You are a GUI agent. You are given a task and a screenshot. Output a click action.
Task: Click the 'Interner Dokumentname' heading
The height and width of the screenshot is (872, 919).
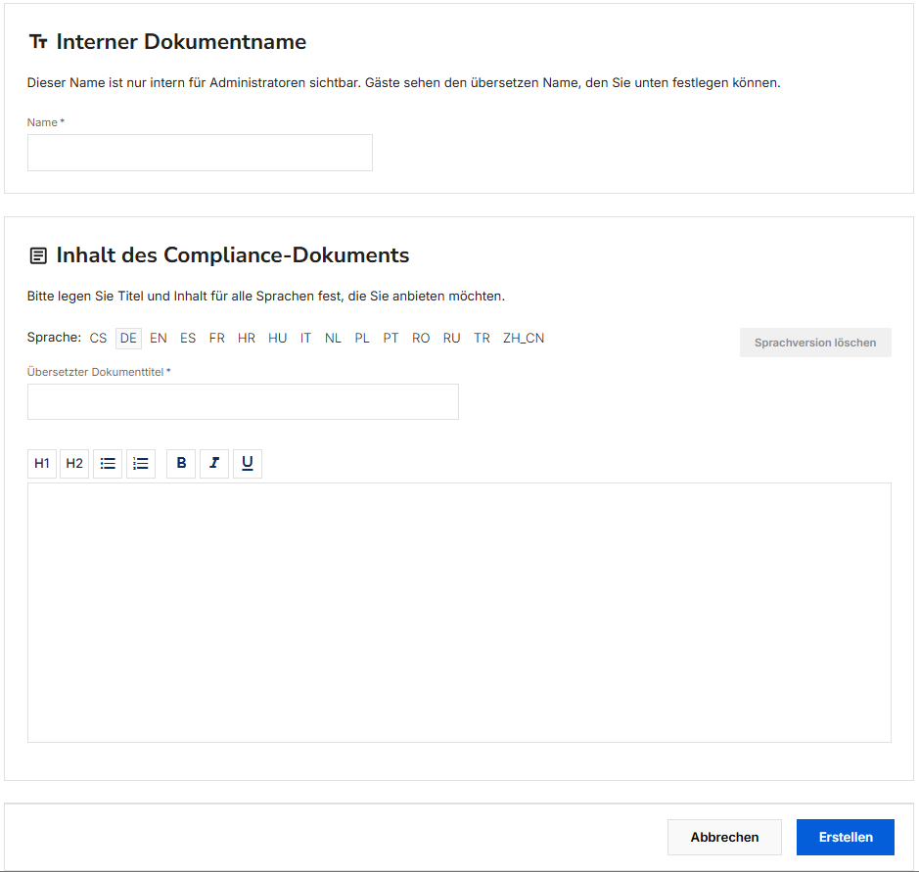coord(181,42)
